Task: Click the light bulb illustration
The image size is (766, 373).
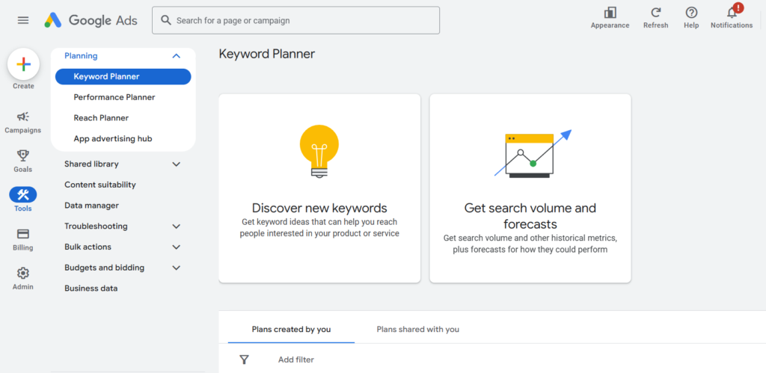Action: pos(319,151)
